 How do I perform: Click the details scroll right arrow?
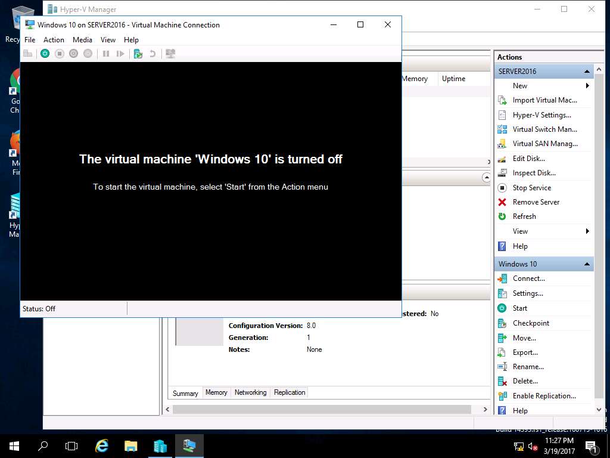(485, 409)
